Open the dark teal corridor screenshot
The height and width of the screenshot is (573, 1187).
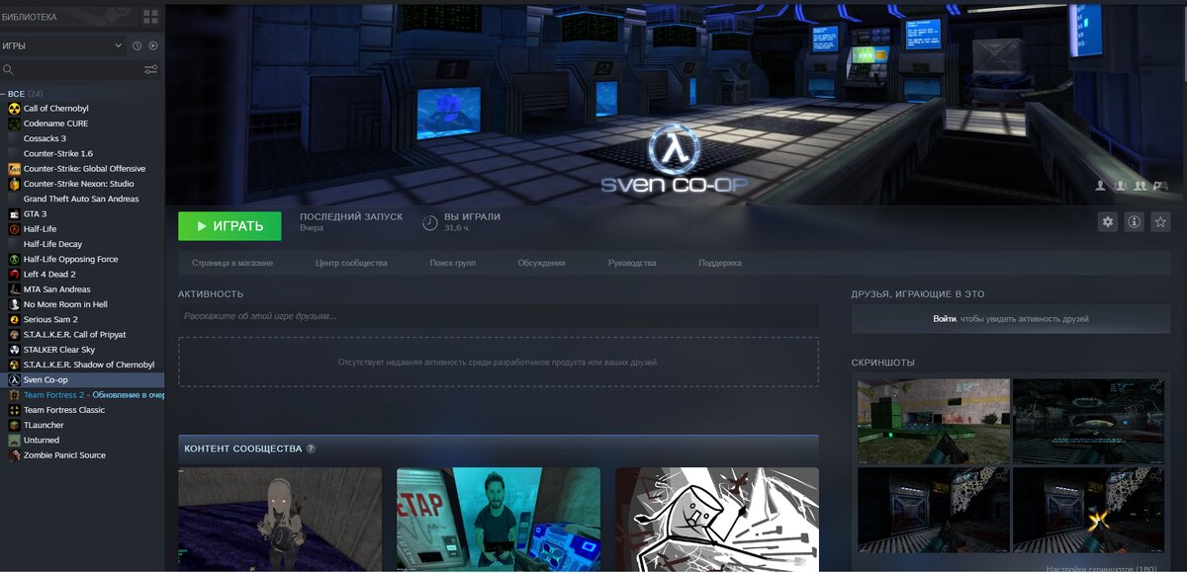click(1088, 422)
